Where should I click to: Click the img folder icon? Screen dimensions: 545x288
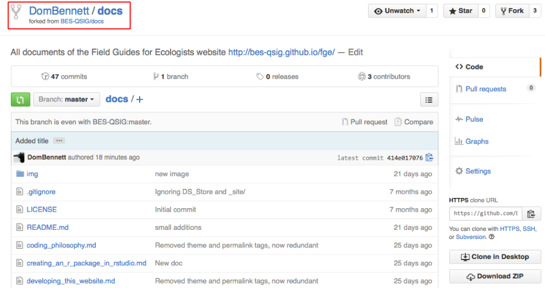click(x=20, y=173)
